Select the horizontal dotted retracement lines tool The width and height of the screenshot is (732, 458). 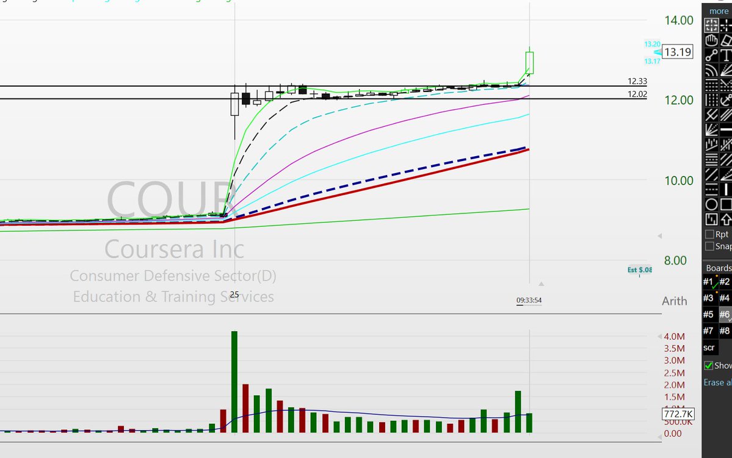[711, 85]
